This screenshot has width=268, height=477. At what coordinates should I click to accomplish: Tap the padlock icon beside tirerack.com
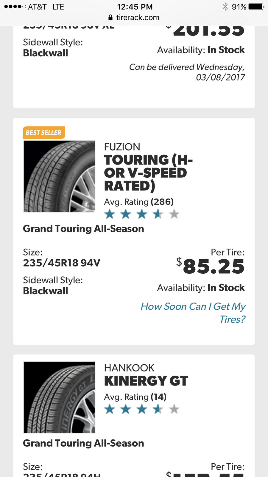tap(110, 17)
